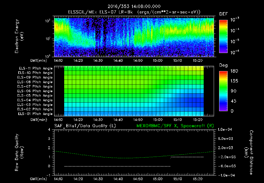This screenshot has height=183, width=264.
Task: Click the 'ELS-08 Pitch Angle' row label
Action: 35,82
